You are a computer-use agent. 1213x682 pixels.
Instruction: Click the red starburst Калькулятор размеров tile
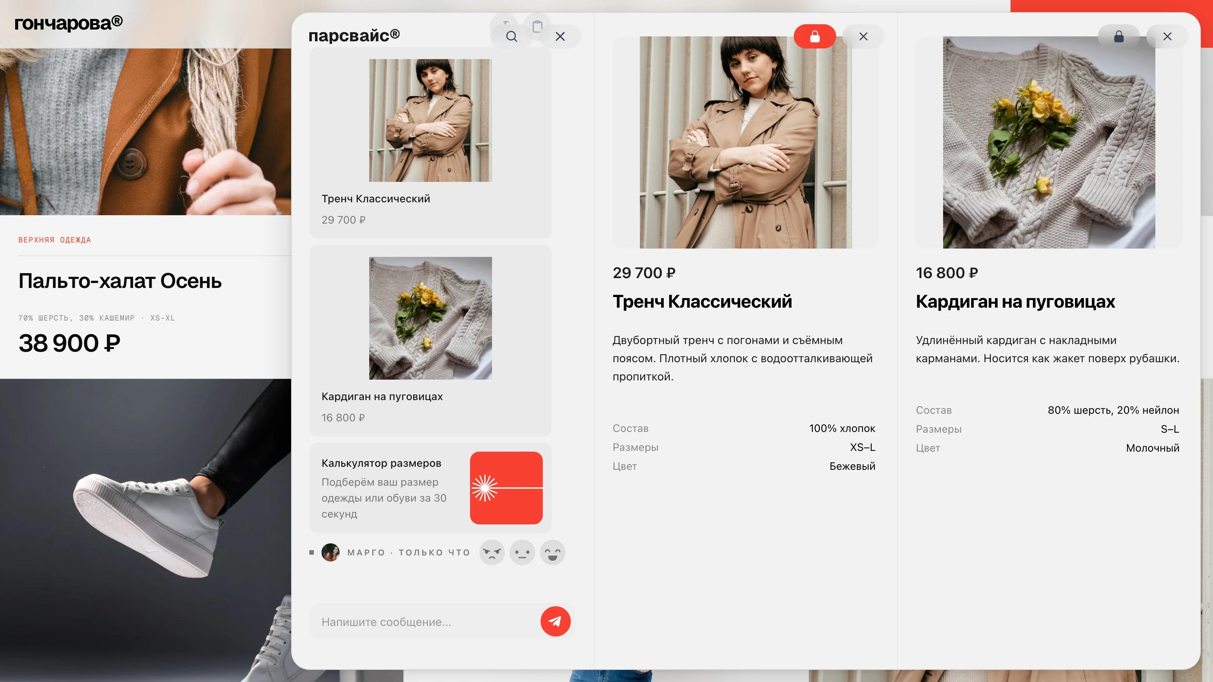[x=506, y=488]
